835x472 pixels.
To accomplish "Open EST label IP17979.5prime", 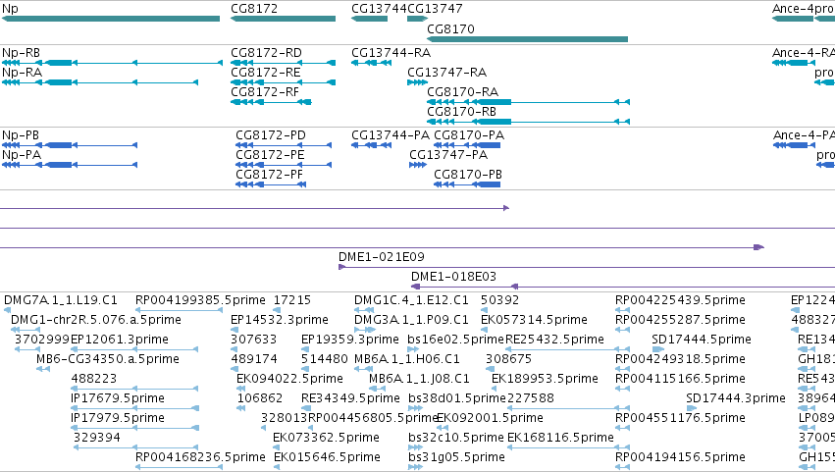I will [117, 419].
